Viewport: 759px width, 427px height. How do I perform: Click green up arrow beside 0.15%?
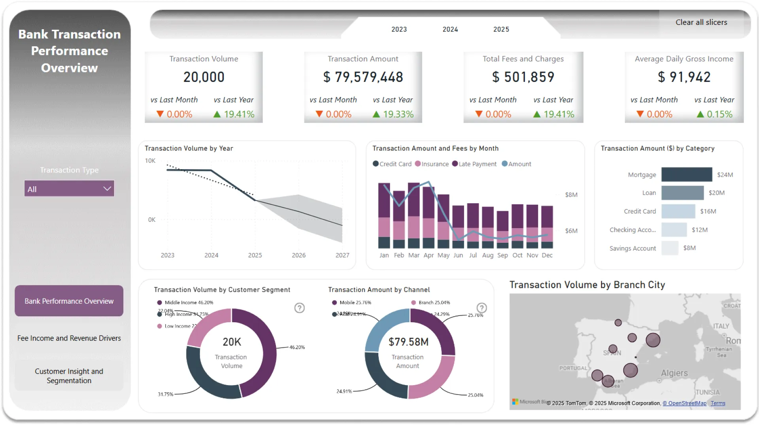(x=700, y=114)
